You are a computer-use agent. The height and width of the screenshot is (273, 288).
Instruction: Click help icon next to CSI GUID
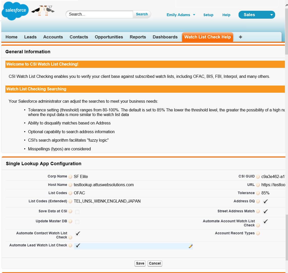pos(258,177)
